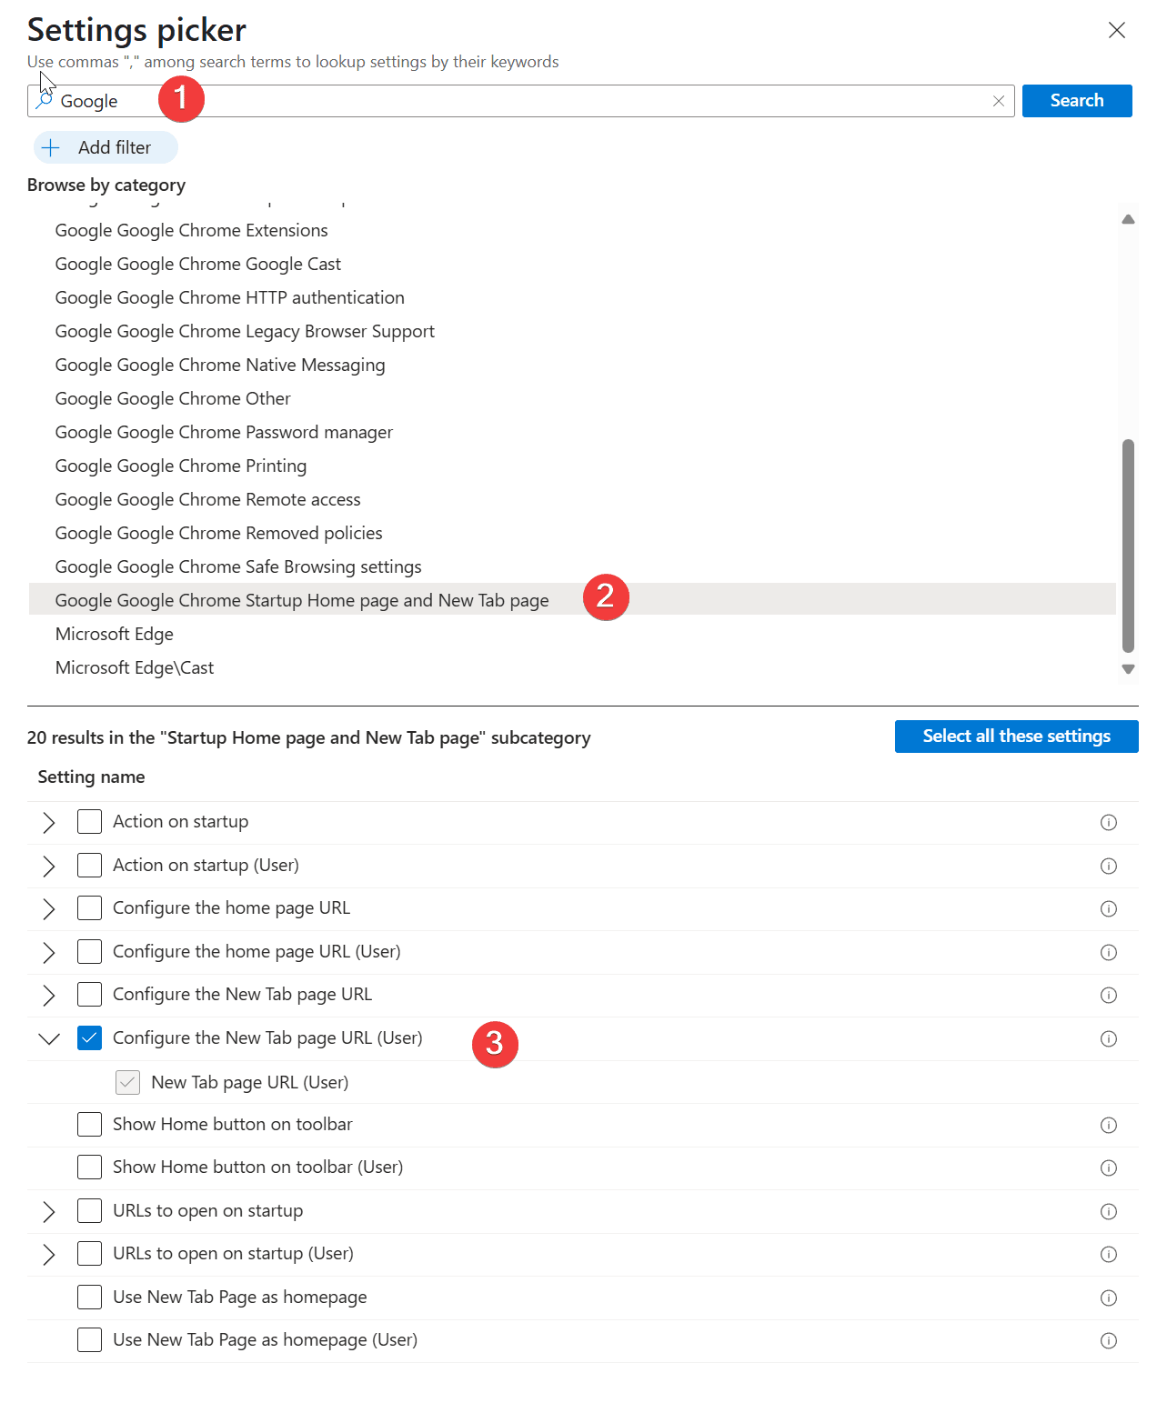The height and width of the screenshot is (1413, 1157).
Task: Click the Setting name column header
Action: (x=91, y=777)
